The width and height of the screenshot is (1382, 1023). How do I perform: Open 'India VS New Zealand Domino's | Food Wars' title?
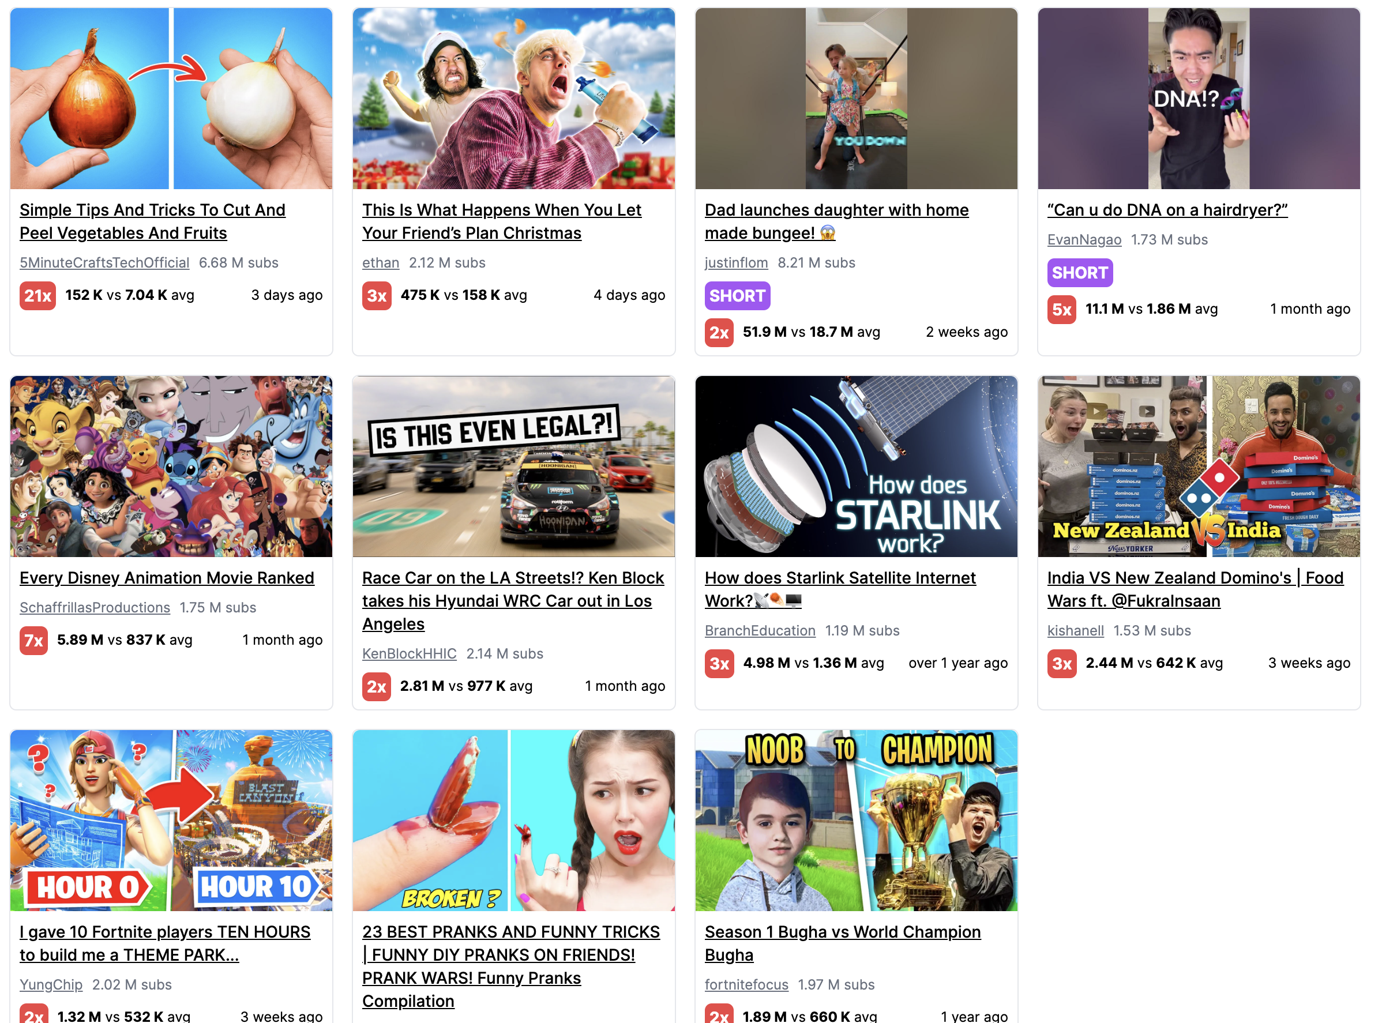point(1196,589)
